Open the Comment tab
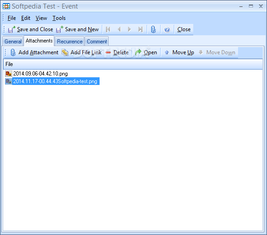The height and width of the screenshot is (235, 267). point(97,41)
